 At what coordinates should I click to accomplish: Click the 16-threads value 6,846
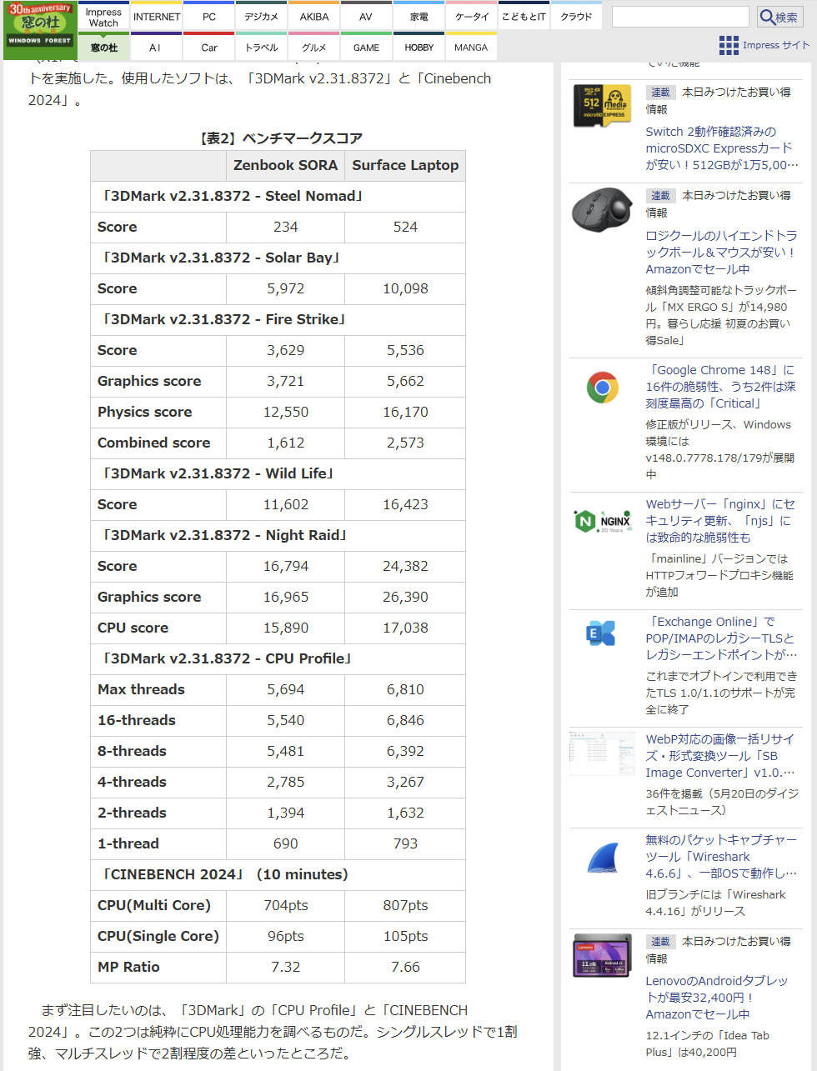(405, 720)
